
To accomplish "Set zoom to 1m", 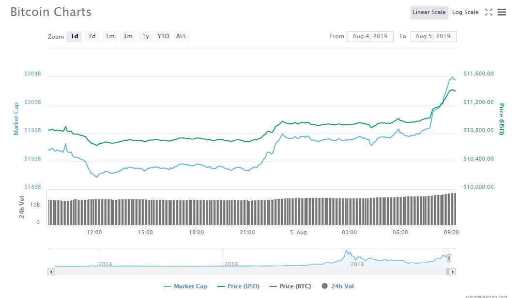I will tap(110, 36).
